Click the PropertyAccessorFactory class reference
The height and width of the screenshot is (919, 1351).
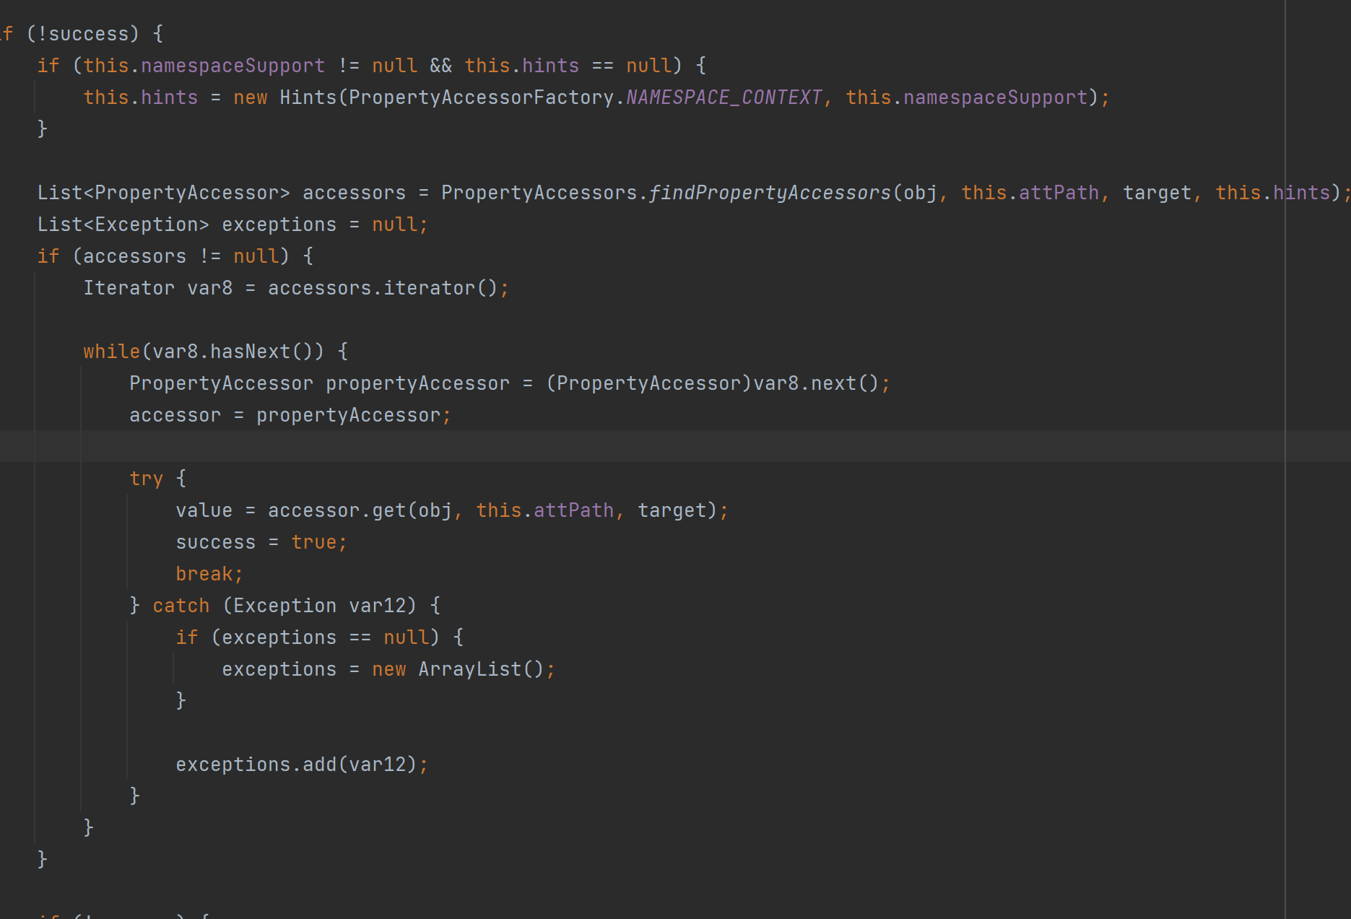tap(481, 97)
